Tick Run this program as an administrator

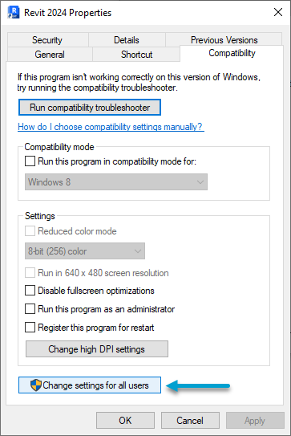(30, 308)
